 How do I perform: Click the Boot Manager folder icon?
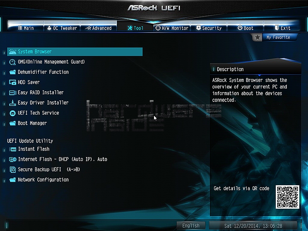tap(13, 123)
